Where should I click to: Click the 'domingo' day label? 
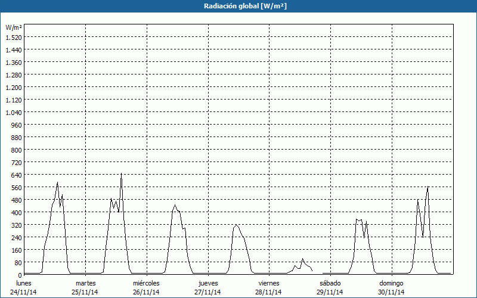tap(391, 283)
